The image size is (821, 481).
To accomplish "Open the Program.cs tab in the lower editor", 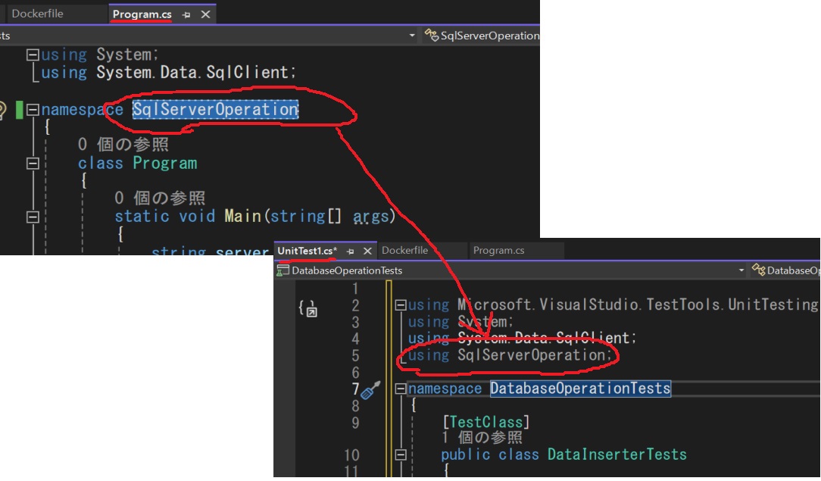I will (498, 250).
